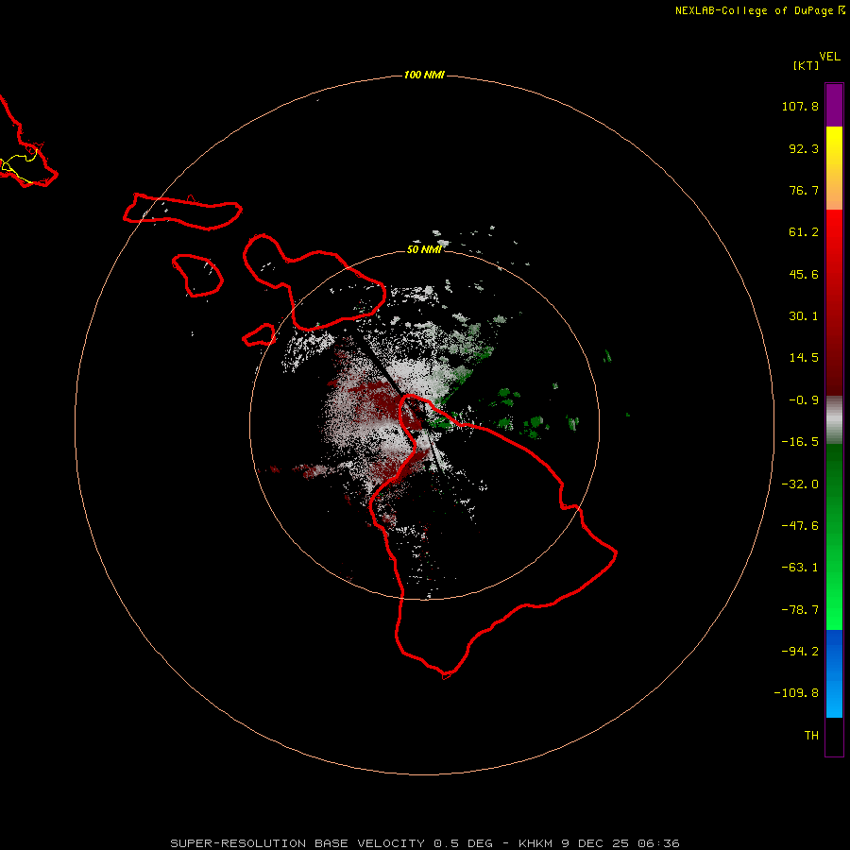This screenshot has height=850, width=850.
Task: Click the 14.5 legend value
Action: 804,358
